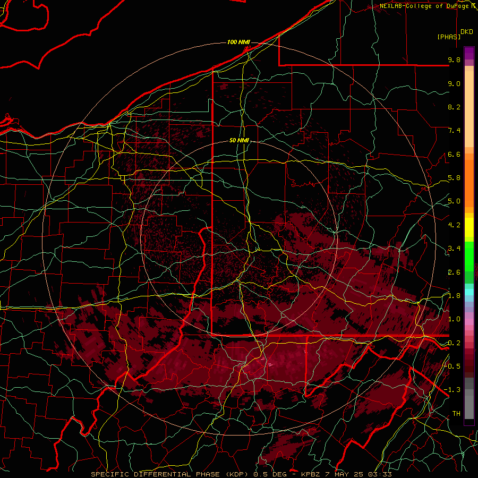
Task: Select the 0.2 scale value
Action: 454,343
